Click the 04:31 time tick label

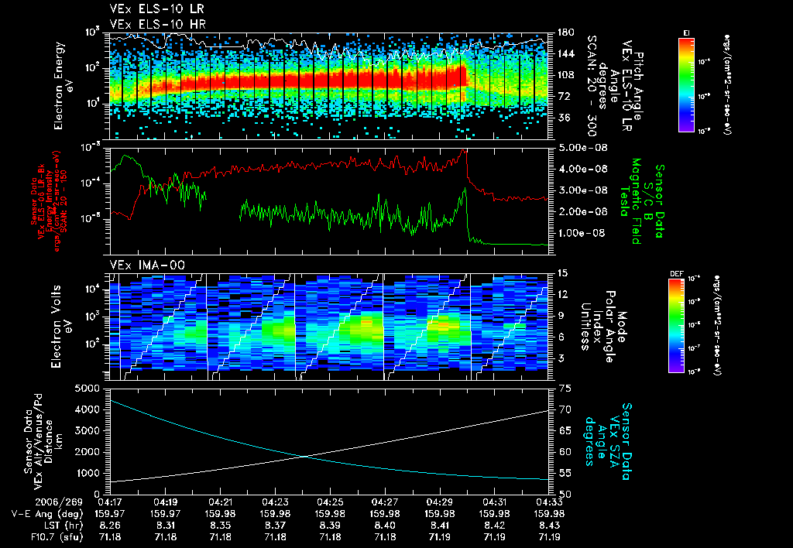[494, 502]
